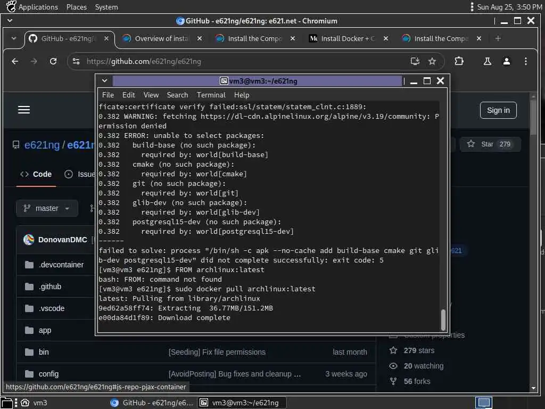Click the e621ng owner link

pos(42,145)
